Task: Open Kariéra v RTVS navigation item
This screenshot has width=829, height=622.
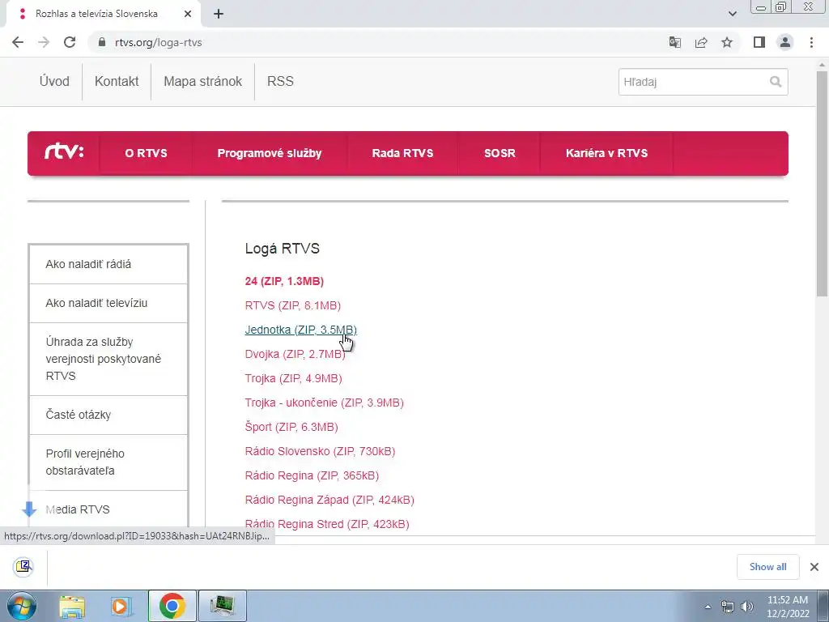Action: click(606, 153)
